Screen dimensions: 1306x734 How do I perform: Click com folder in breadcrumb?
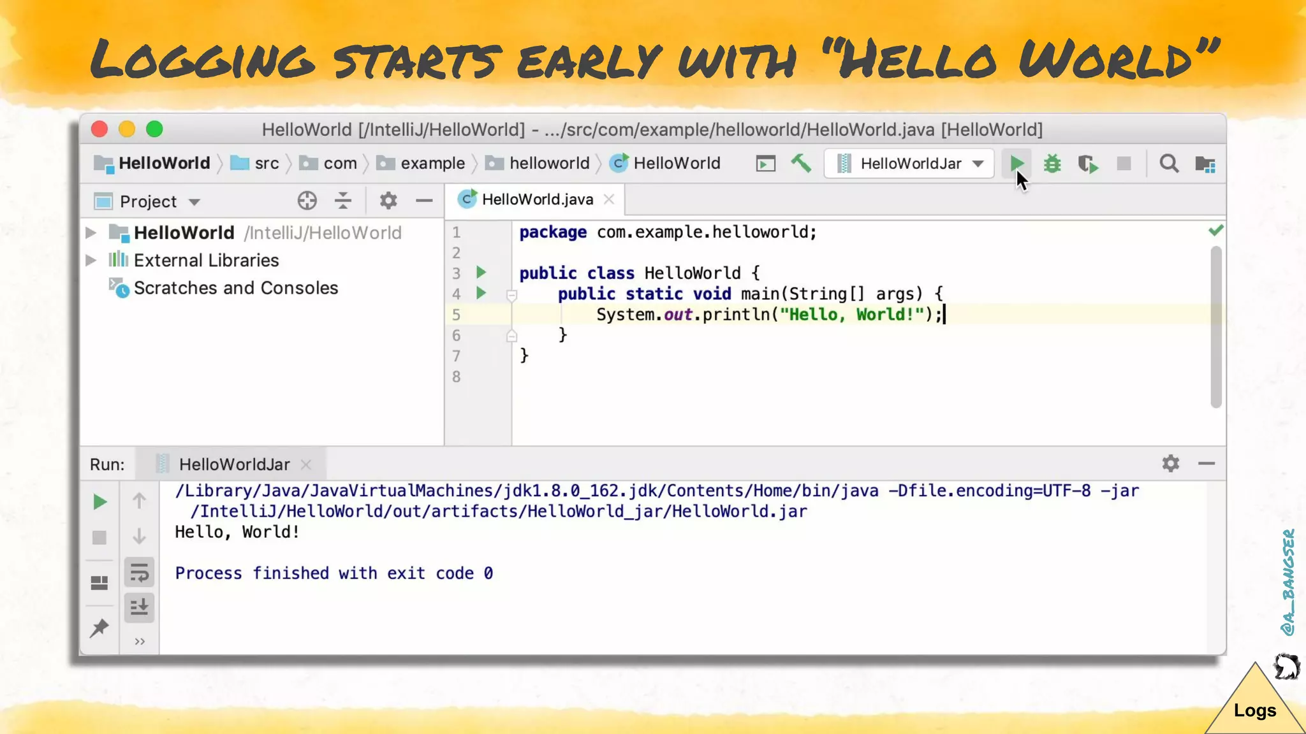[x=328, y=163]
